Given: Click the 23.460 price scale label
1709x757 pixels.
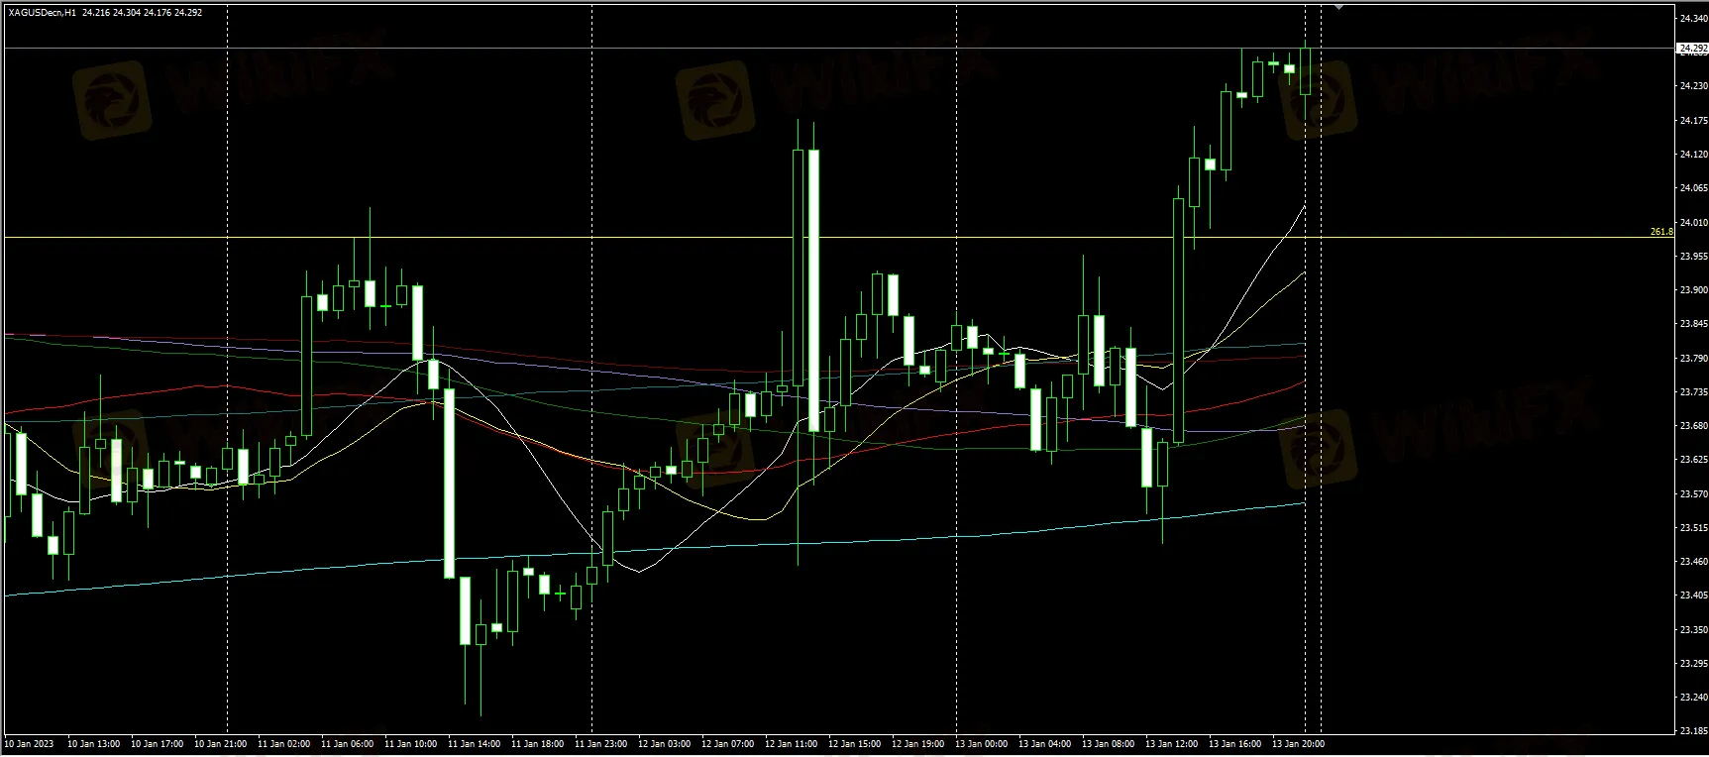Looking at the screenshot, I should (1693, 562).
